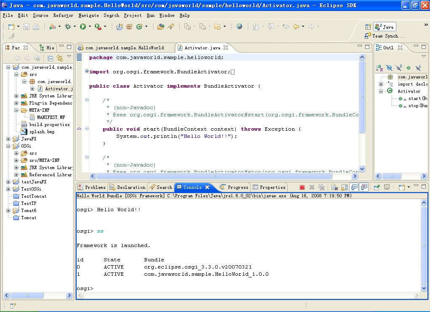
Task: Click the editor vertical scrollbar down arrow
Action: pyautogui.click(x=362, y=169)
